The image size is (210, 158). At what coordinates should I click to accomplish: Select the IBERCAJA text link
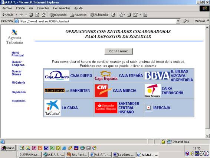pos(162,108)
